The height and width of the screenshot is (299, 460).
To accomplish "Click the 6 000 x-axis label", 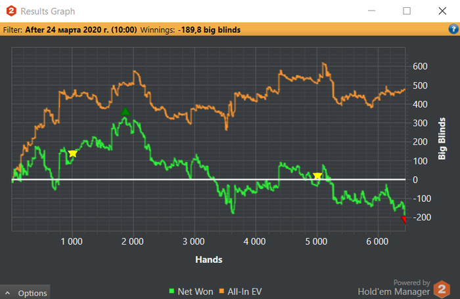I will (x=377, y=241).
